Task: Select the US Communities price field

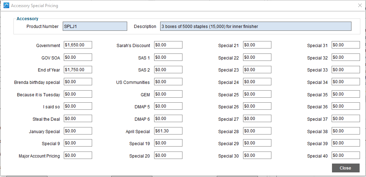Action: (x=168, y=82)
